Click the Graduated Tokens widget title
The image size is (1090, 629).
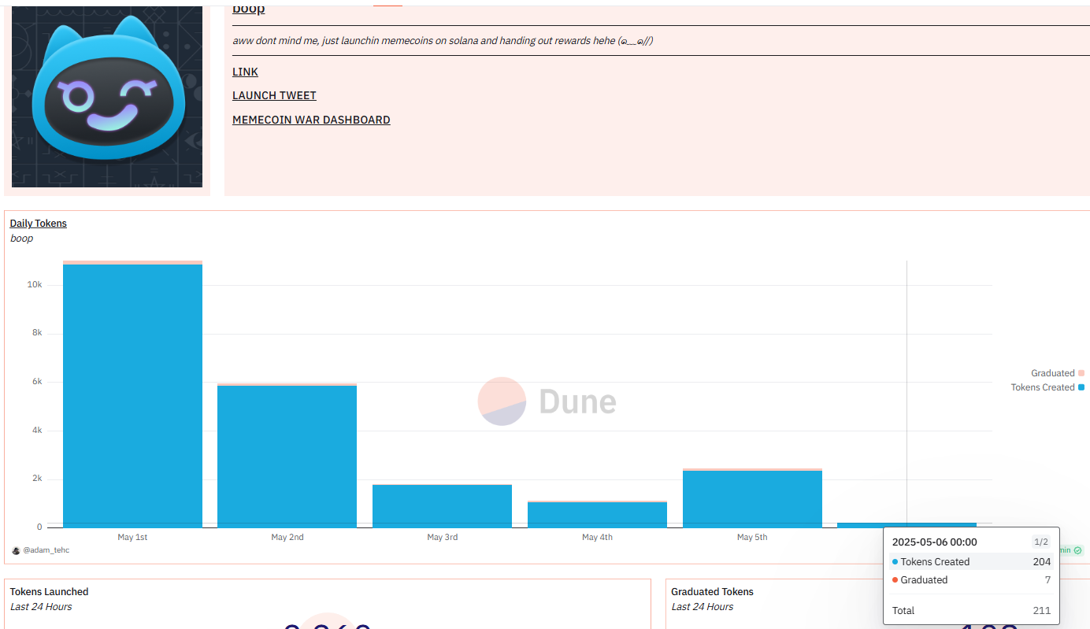[x=712, y=592]
